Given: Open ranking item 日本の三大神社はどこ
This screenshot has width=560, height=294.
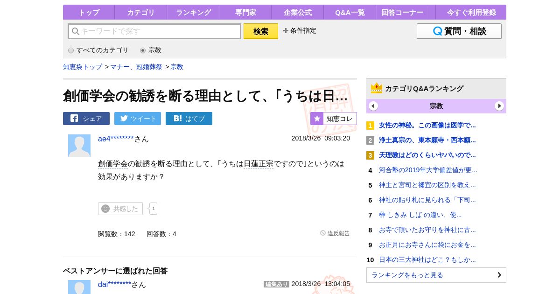Looking at the screenshot, I should click(x=427, y=259).
